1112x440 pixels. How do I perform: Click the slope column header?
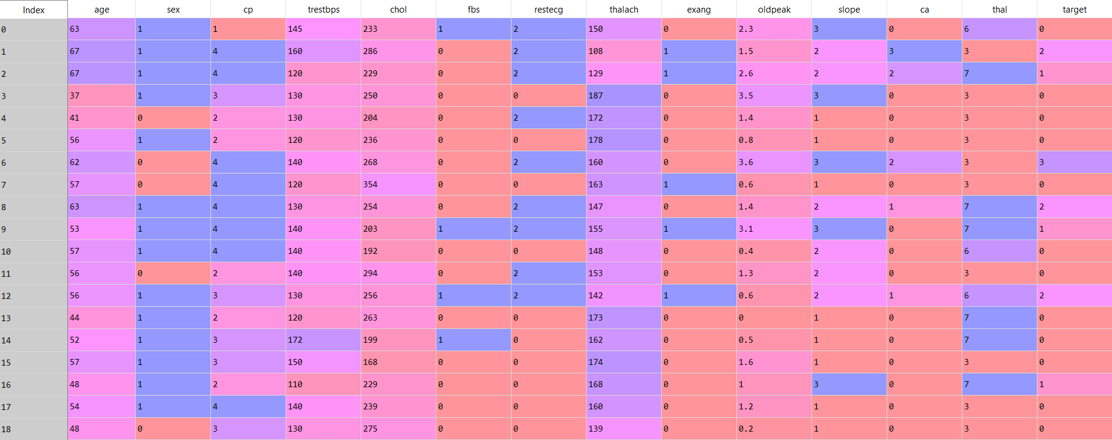point(849,10)
